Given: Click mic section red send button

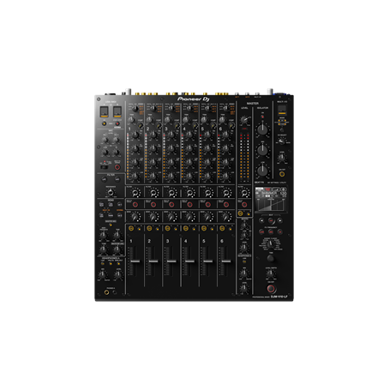Looking at the screenshot, I should click(117, 167).
